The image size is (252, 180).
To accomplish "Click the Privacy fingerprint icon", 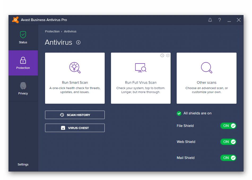I will [23, 86].
